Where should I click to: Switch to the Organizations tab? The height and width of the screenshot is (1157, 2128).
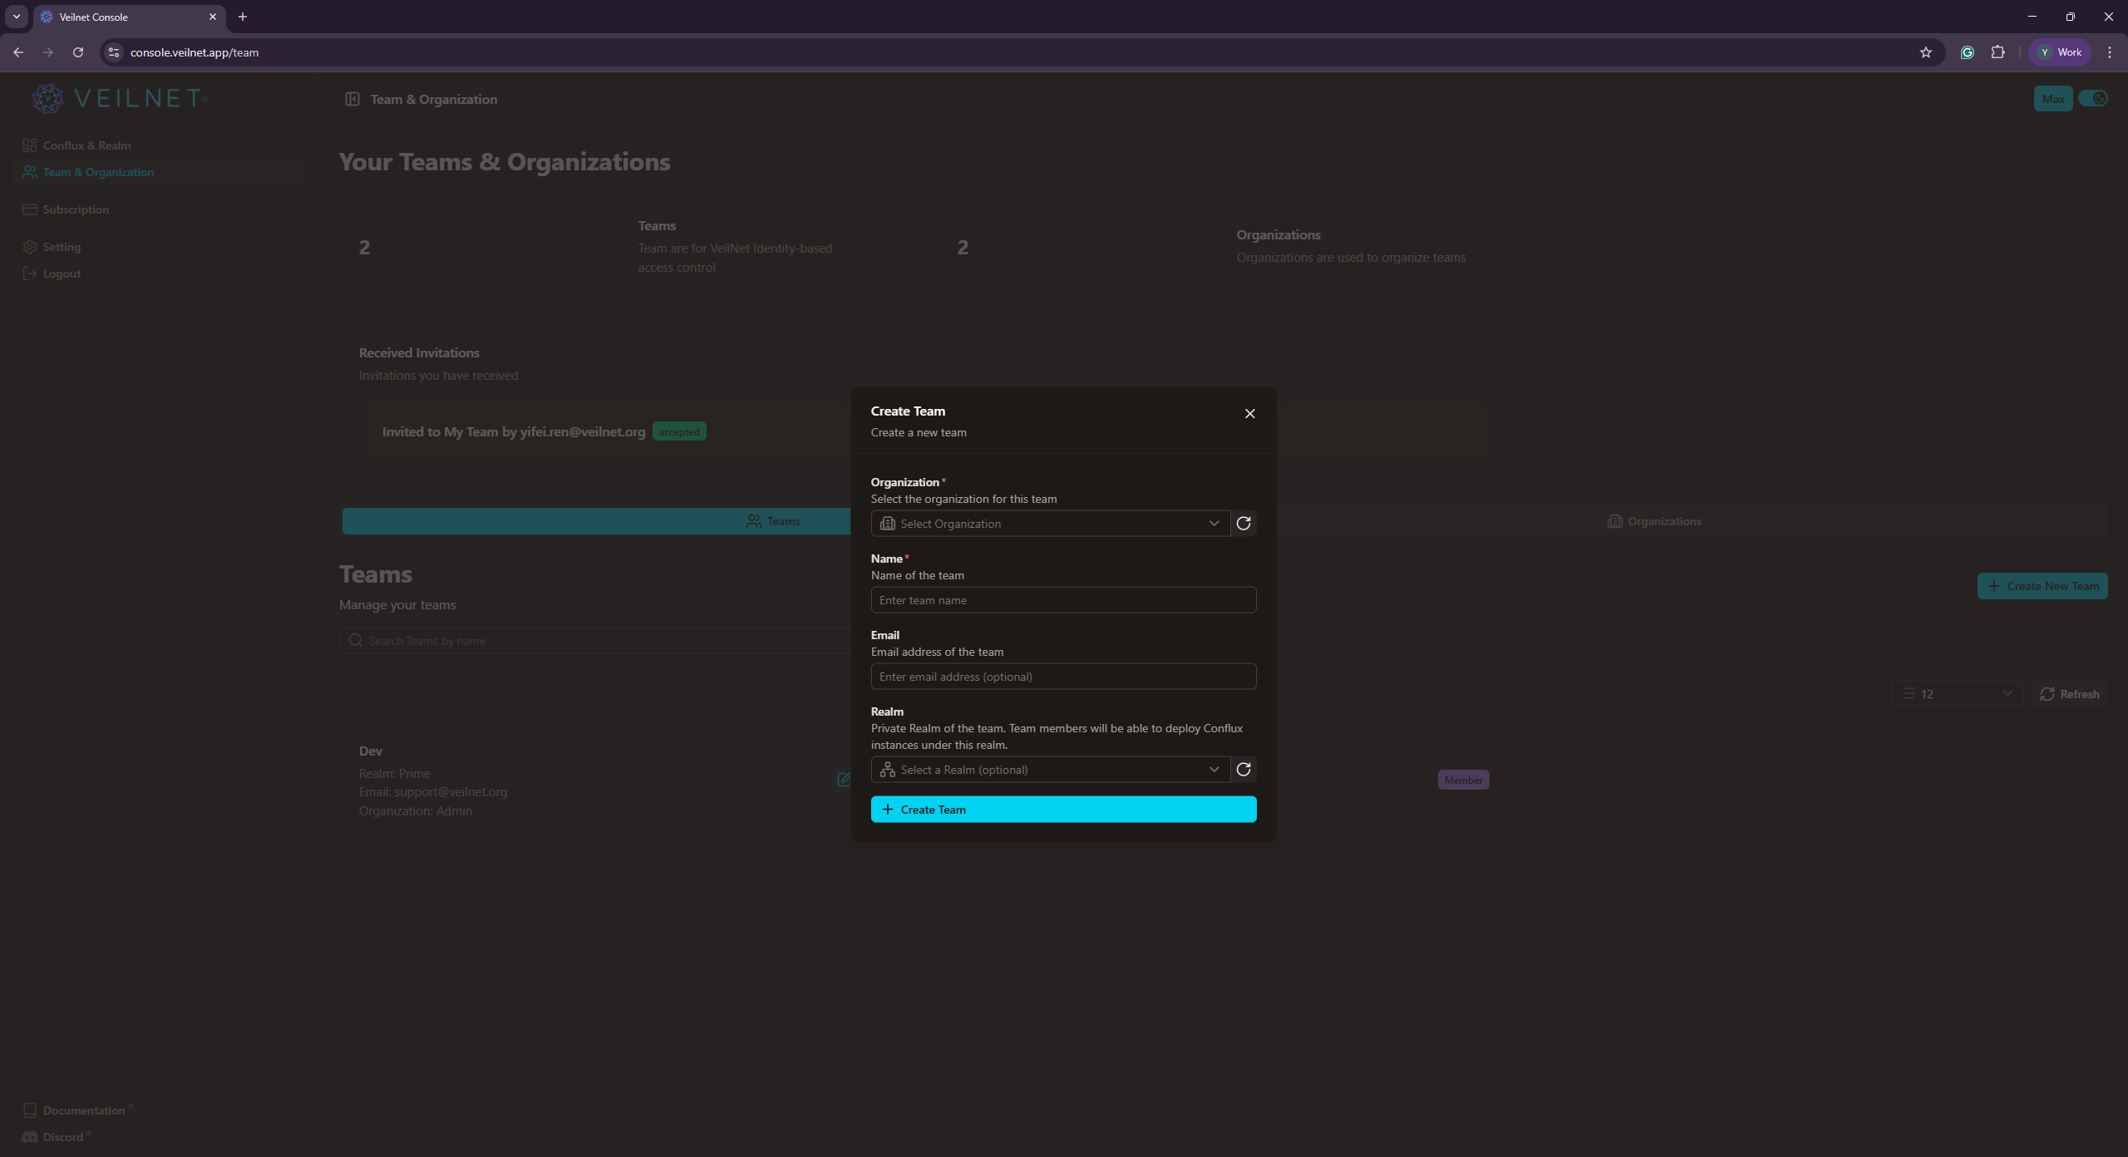pos(1654,521)
